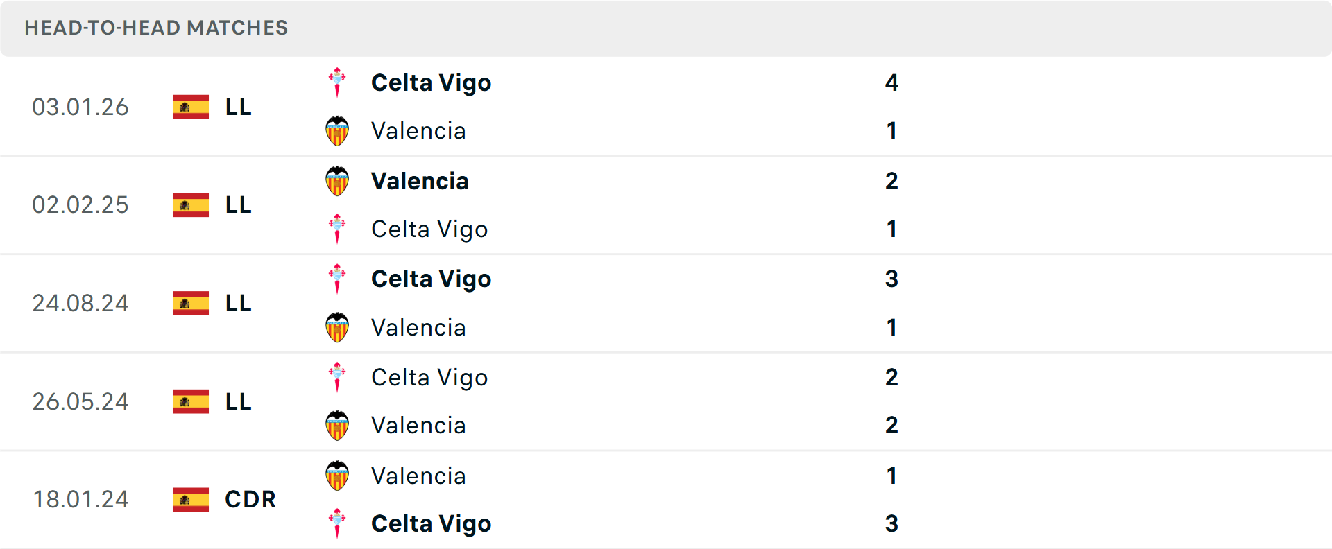Image resolution: width=1332 pixels, height=549 pixels.
Task: Click the bolded Celta Vigo name in the top match
Action: point(432,82)
